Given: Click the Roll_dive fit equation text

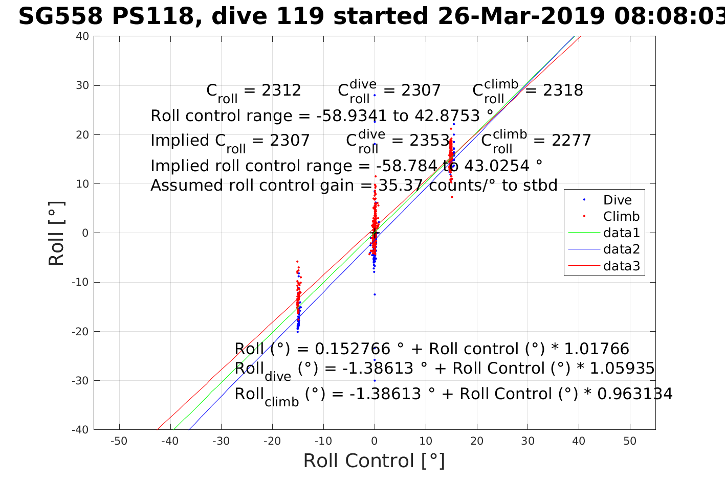Looking at the screenshot, I should pyautogui.click(x=444, y=369).
